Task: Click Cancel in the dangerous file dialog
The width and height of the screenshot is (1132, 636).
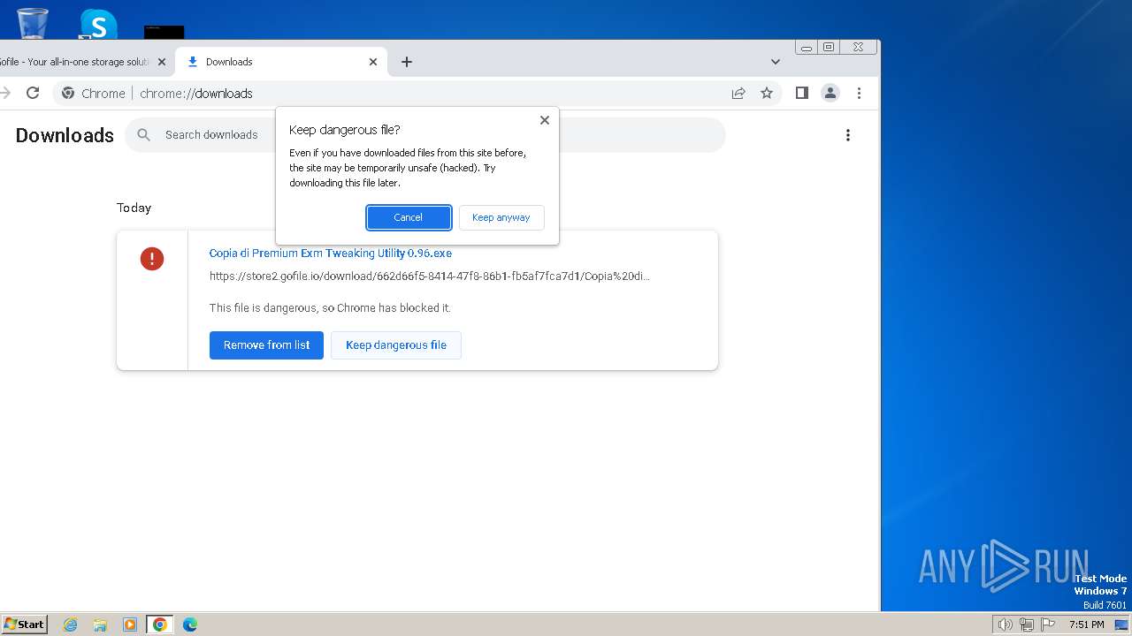Action: point(409,217)
